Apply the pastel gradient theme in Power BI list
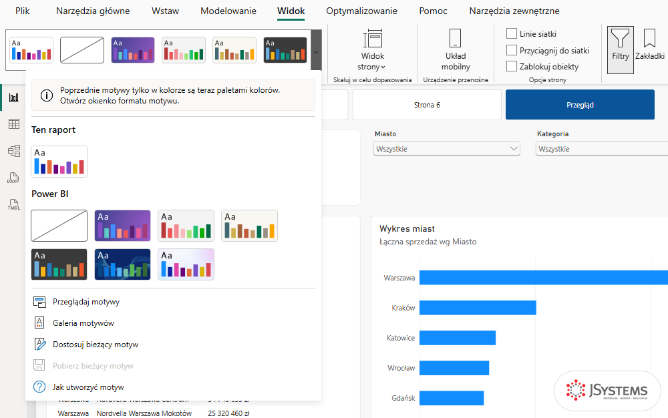This screenshot has height=418, width=668. [186, 264]
